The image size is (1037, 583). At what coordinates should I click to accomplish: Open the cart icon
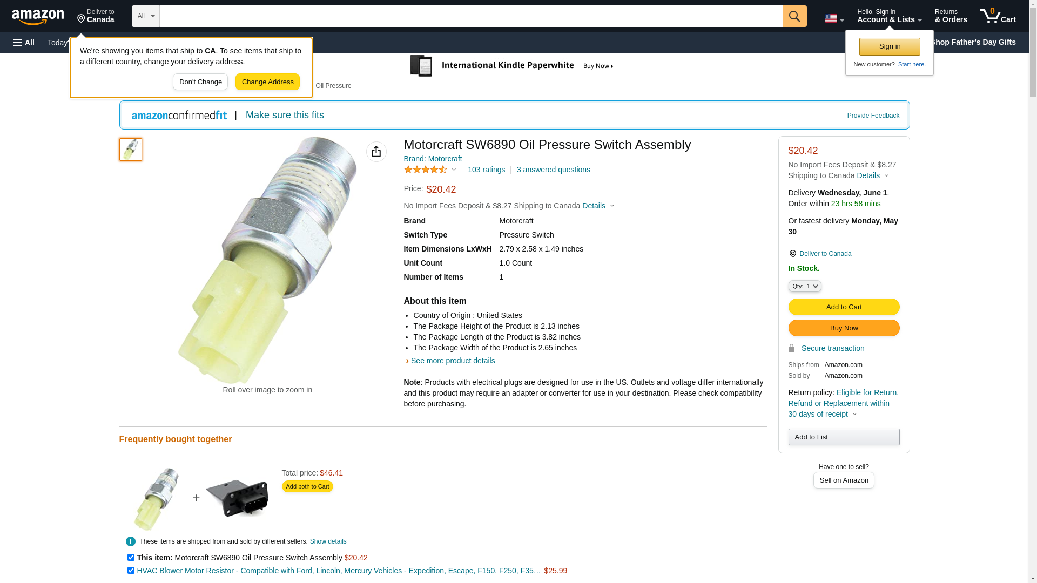tap(998, 16)
